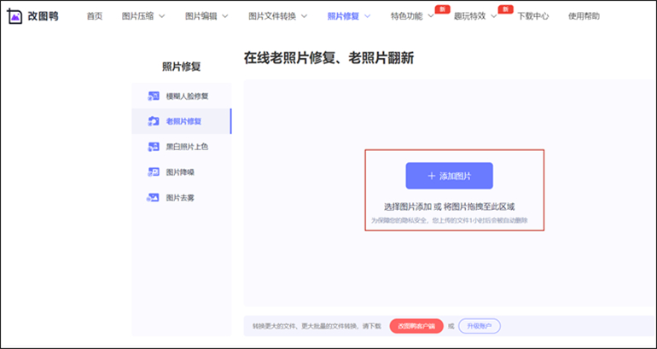Click the red 改图鸭客户端 download button
Screen dimensions: 657x349
[x=416, y=325]
